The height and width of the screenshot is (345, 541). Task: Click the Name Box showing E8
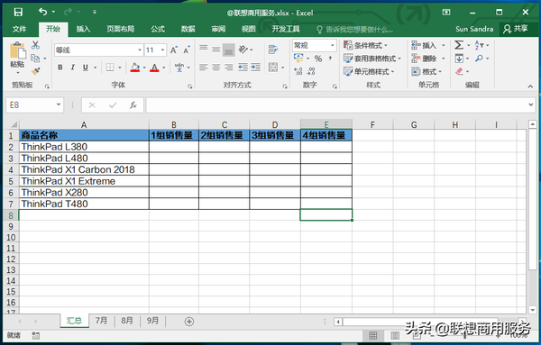pos(34,105)
